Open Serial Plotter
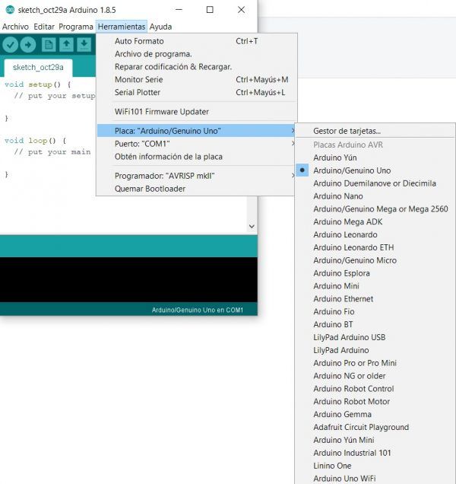Image resolution: width=456 pixels, height=484 pixels. pyautogui.click(x=196, y=92)
